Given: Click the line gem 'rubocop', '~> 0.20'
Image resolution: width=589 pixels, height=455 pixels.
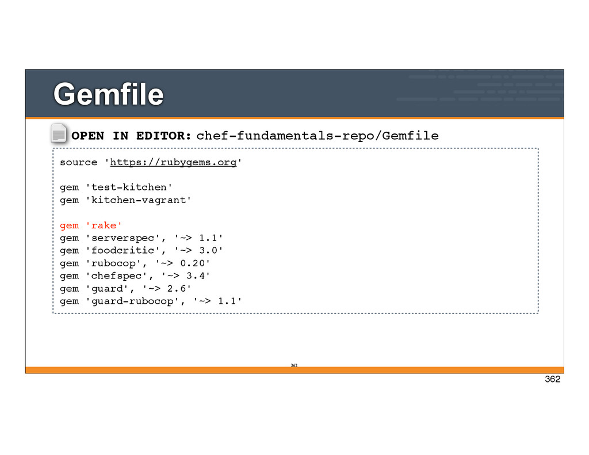Looking at the screenshot, I should click(x=135, y=263).
